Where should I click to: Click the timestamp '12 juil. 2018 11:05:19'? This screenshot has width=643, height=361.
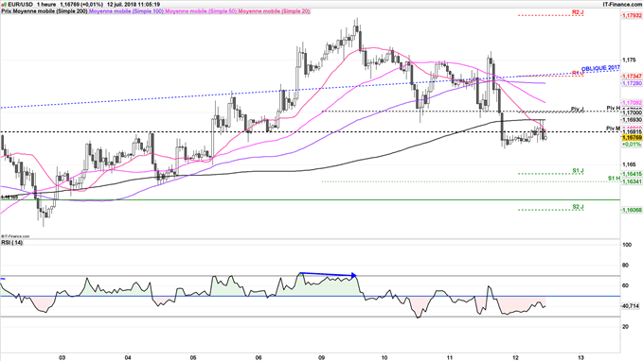(x=134, y=5)
